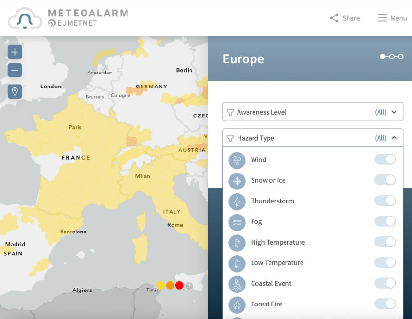Toggle the Fog switch
Screen dimensions: 412x319
385,221
